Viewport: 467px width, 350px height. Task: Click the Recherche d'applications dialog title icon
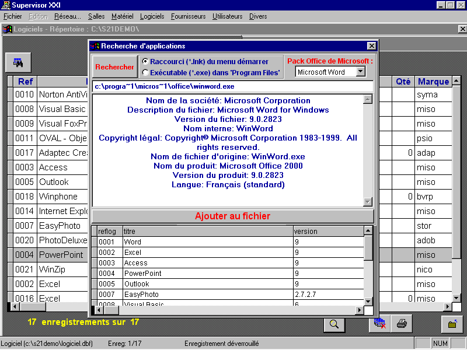(x=95, y=46)
